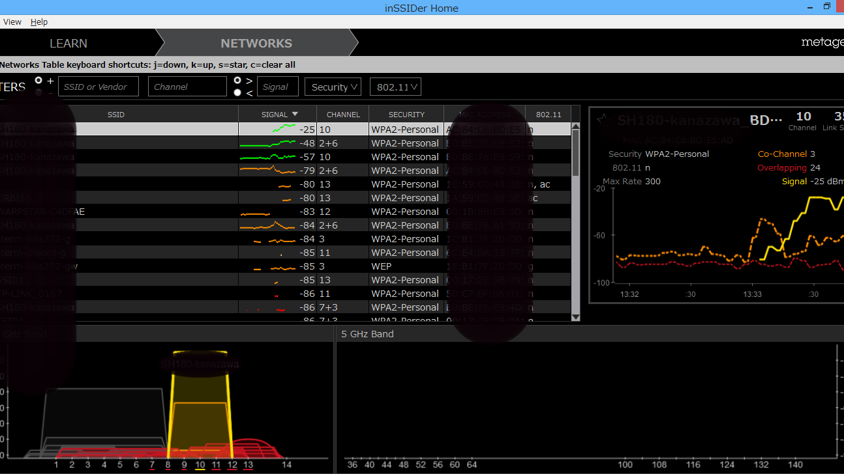Screen dimensions: 844x474
Task: Click channel 10 on the 2.4 GHz axis
Action: [x=200, y=465]
